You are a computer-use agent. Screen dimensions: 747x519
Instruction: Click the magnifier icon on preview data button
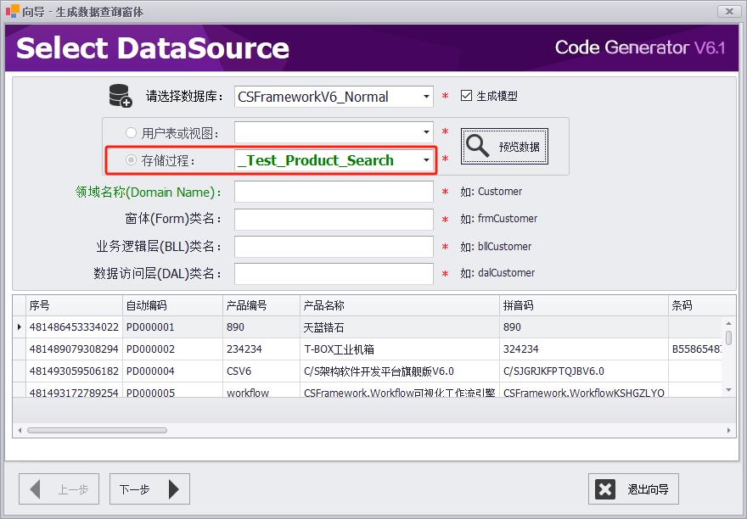pos(479,147)
